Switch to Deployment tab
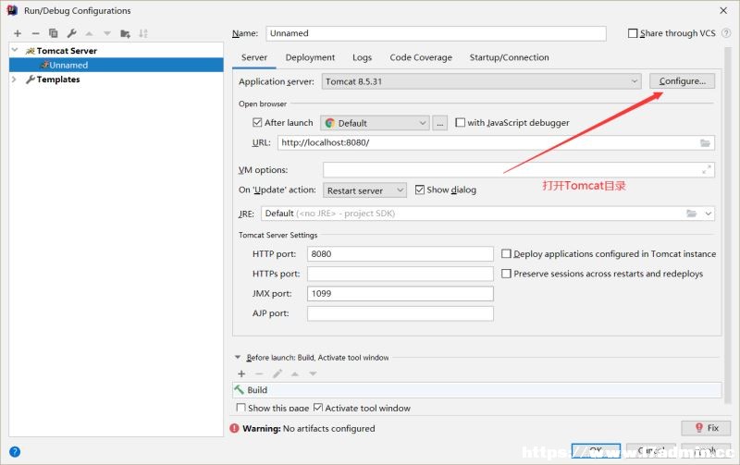This screenshot has width=740, height=465. (x=310, y=57)
